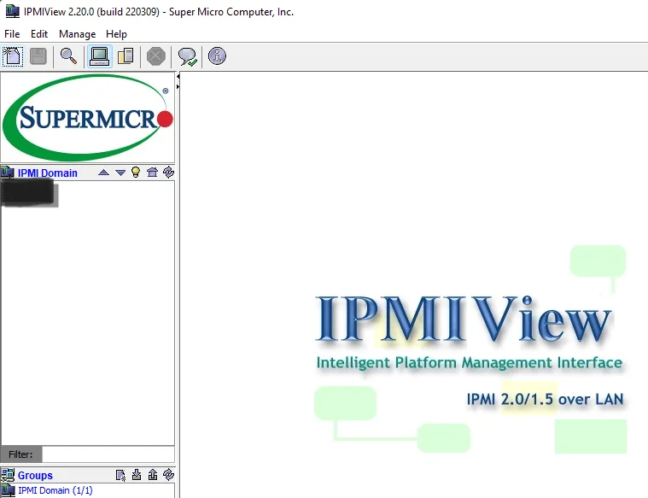Screen dimensions: 648x498
Task: Click the house icon in IPMI Domain header
Action: pyautogui.click(x=152, y=173)
